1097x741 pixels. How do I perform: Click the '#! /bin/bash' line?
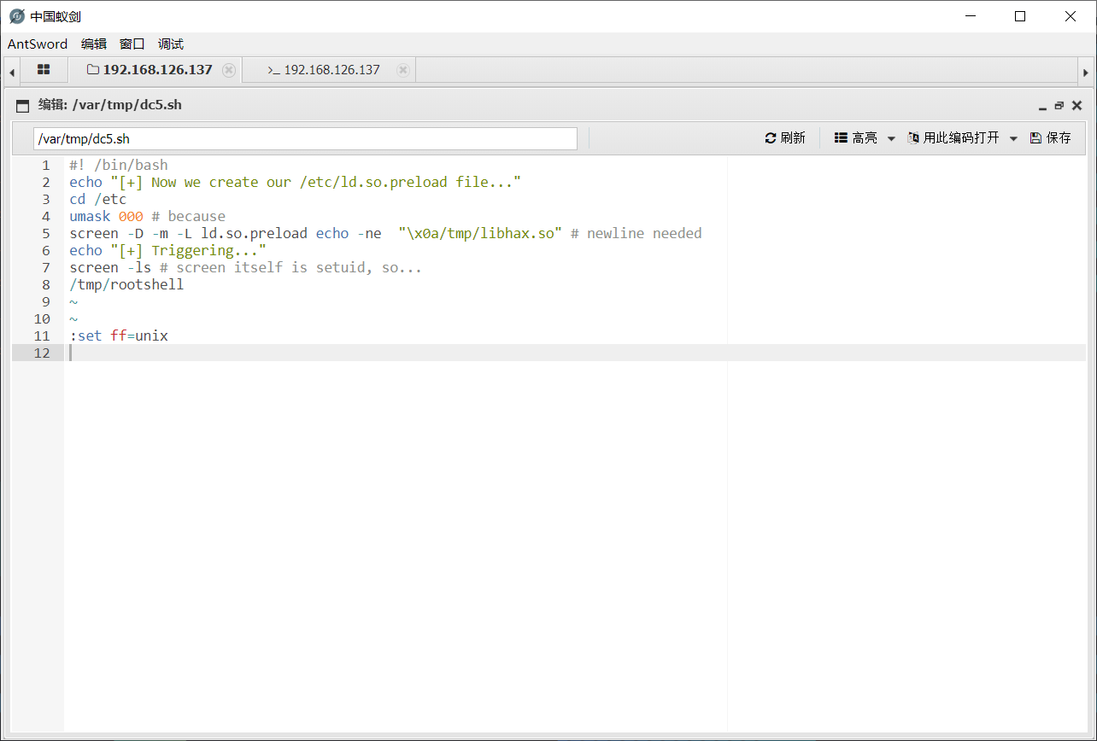(119, 165)
